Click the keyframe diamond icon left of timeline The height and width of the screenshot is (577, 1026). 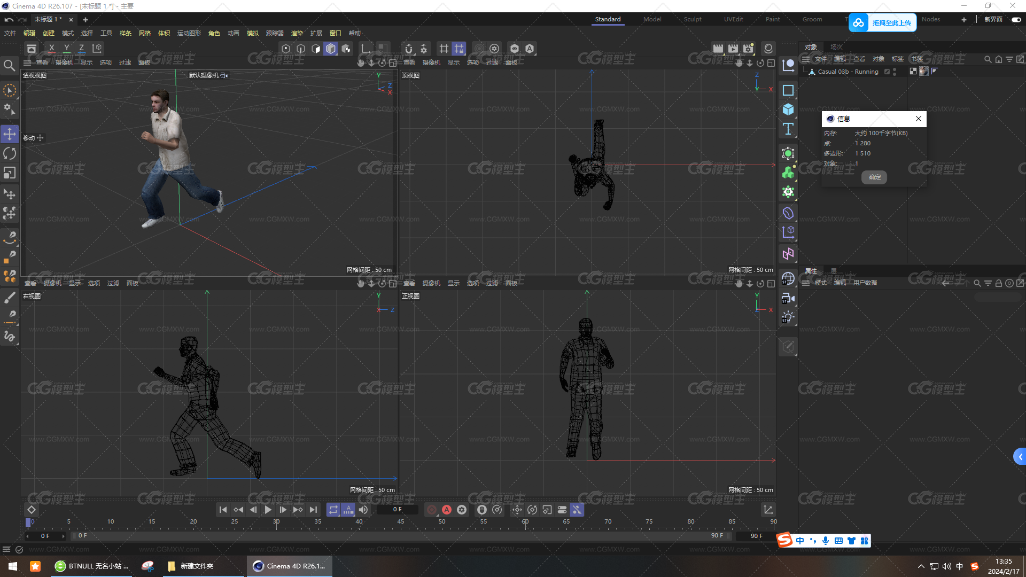32,510
